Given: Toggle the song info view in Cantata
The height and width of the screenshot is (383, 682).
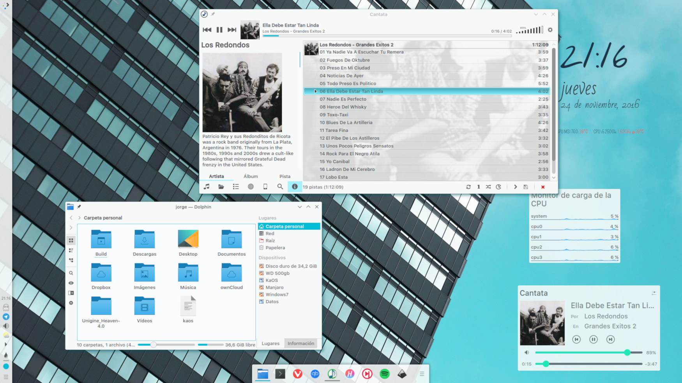Looking at the screenshot, I should [x=295, y=187].
